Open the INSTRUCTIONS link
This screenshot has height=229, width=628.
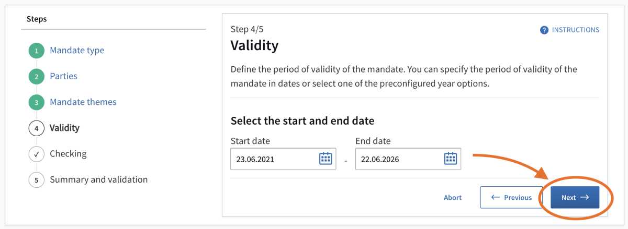click(x=576, y=30)
